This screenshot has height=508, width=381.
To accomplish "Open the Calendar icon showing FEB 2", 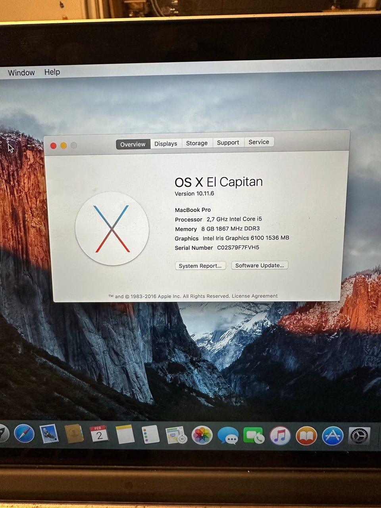I will (99, 434).
